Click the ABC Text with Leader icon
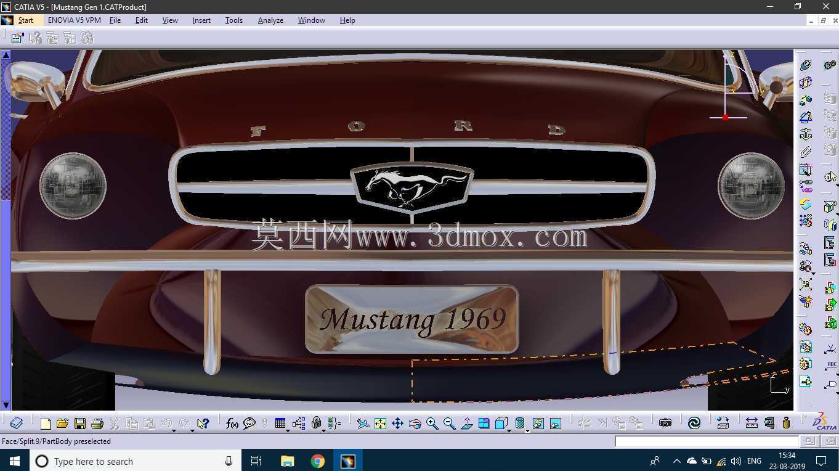Viewport: 839px width, 471px height. click(x=830, y=366)
